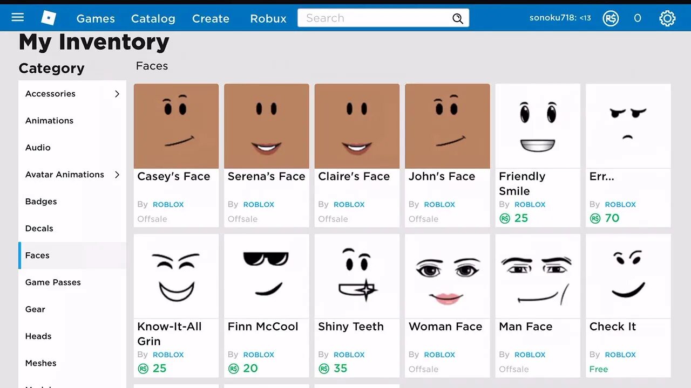
Task: Click the Man Face title
Action: pos(525,327)
